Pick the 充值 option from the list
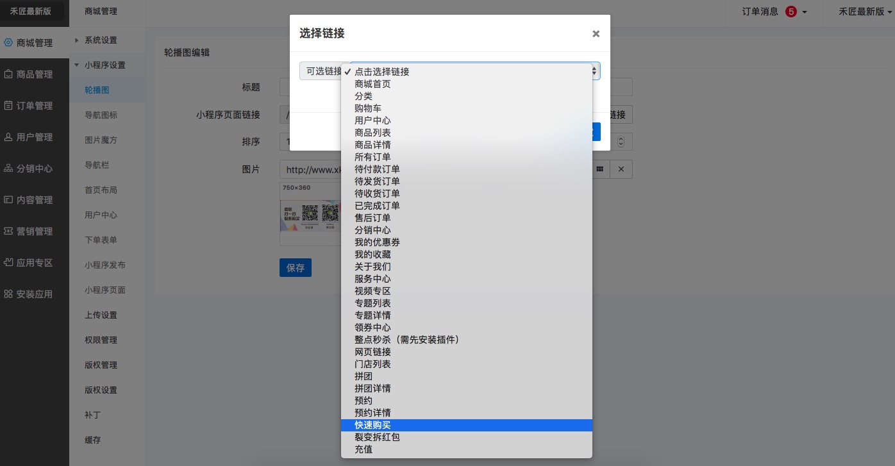 point(364,449)
